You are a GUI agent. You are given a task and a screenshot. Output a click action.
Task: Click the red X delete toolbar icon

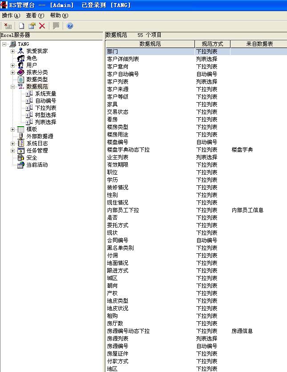tap(42, 26)
